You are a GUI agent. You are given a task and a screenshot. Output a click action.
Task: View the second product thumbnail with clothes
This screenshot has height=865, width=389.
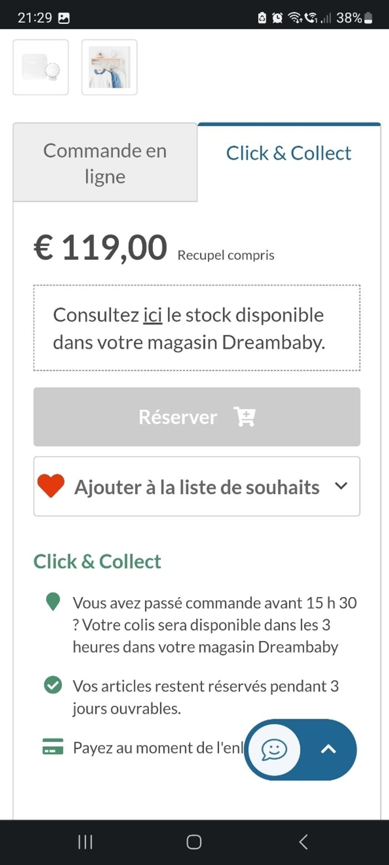pyautogui.click(x=109, y=67)
